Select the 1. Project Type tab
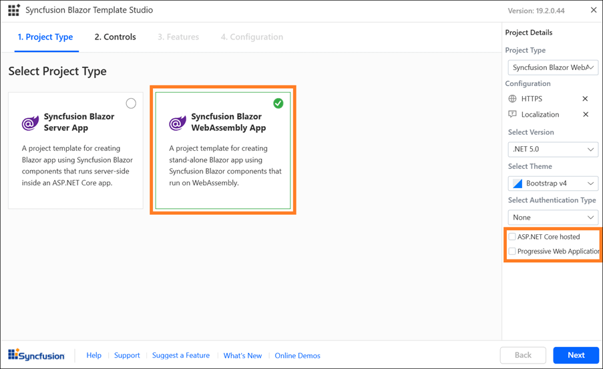The image size is (603, 369). [45, 37]
